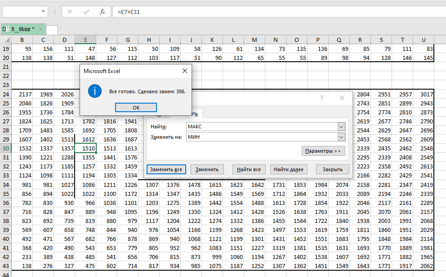The image size is (446, 277).
Task: Click the Закрыть button in Replace dialog
Action: click(x=333, y=169)
